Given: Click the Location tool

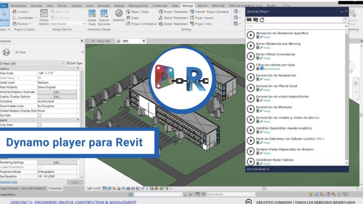Looking at the screenshot, I should [21, 12].
